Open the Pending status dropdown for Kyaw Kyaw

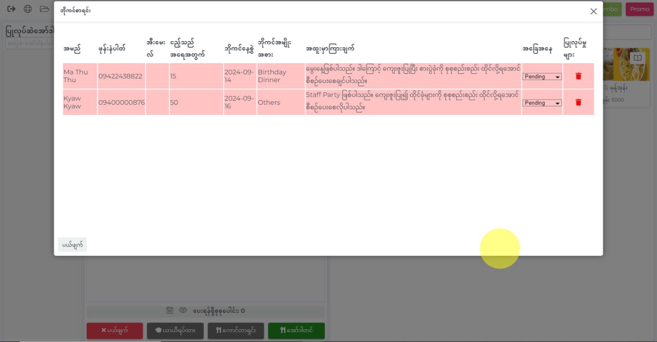pos(542,103)
